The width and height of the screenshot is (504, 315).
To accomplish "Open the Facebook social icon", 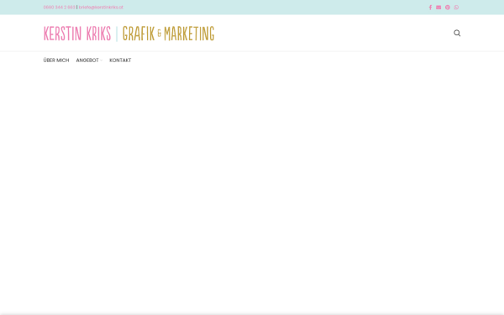I will (x=430, y=8).
